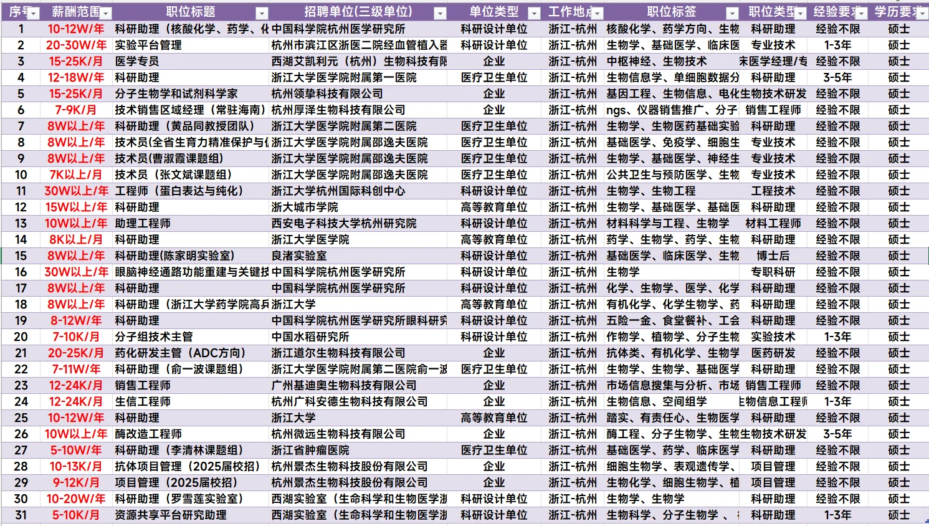
Task: Click the employer 浙大城市学院
Action: [305, 207]
